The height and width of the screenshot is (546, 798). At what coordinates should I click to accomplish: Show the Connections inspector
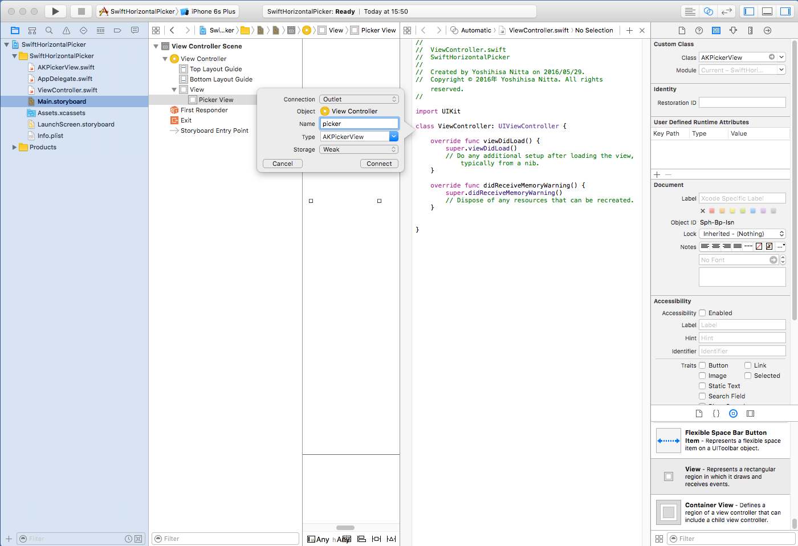pyautogui.click(x=767, y=30)
